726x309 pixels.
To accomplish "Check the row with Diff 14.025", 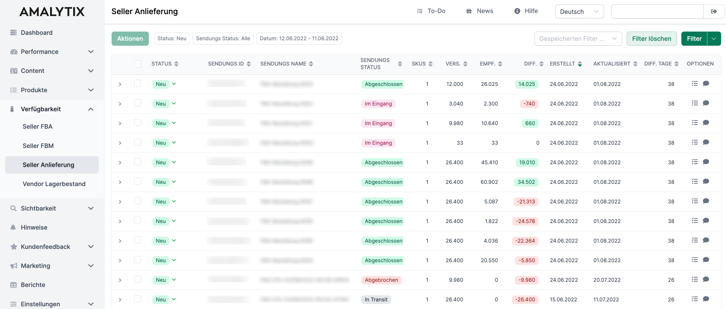I will tap(137, 84).
